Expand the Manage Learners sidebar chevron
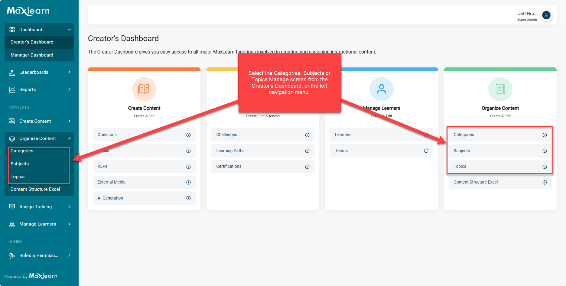The image size is (566, 286). (x=69, y=224)
